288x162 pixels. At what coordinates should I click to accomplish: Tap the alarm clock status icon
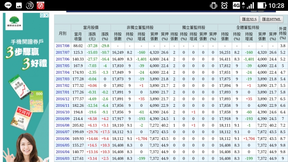[224, 6]
